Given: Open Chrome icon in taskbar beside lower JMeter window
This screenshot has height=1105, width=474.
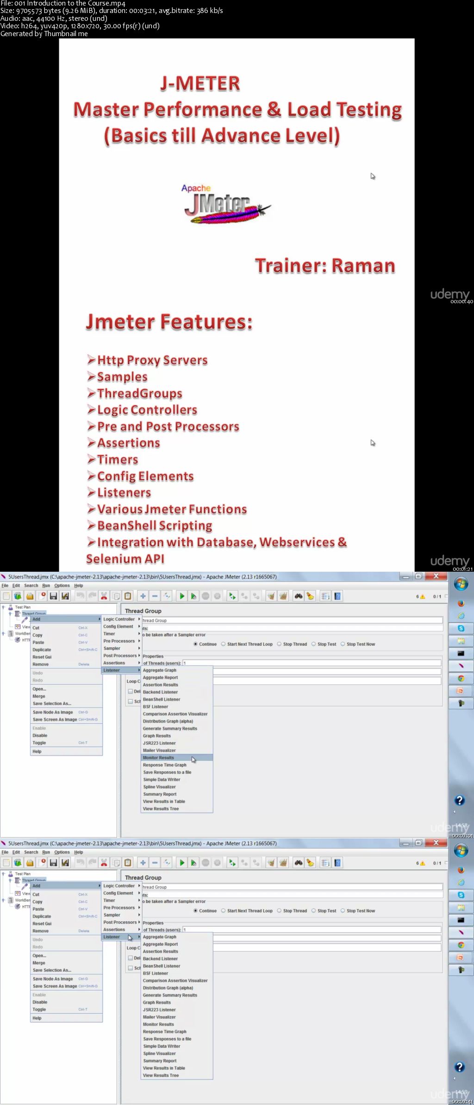Looking at the screenshot, I should click(461, 945).
